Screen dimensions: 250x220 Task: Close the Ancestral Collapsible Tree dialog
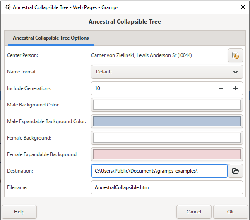pyautogui.click(x=243, y=7)
